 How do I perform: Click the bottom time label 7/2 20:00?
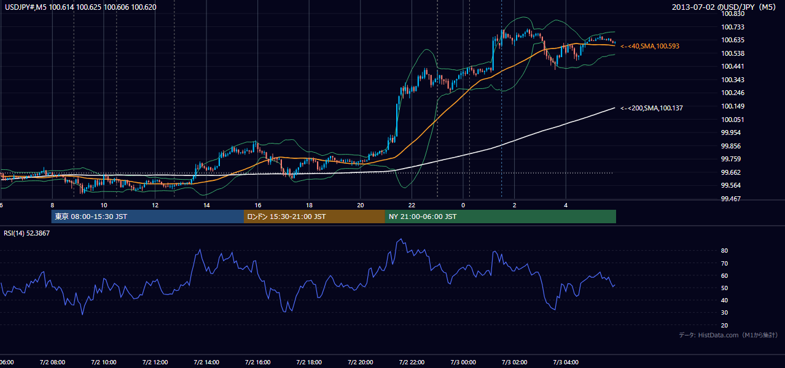coord(361,362)
